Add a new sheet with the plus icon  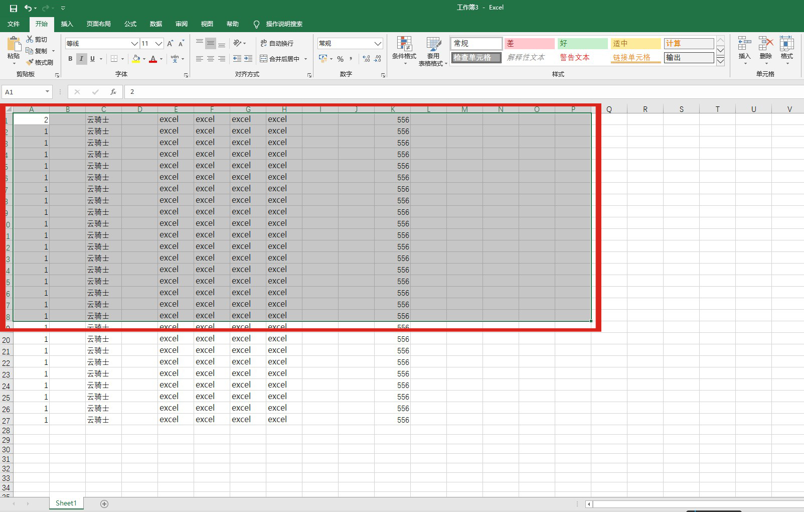[x=104, y=503]
